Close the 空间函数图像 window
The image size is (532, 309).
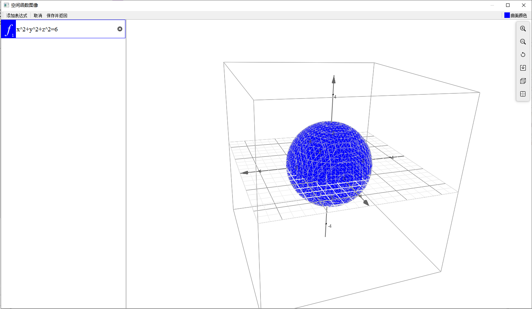click(x=524, y=5)
